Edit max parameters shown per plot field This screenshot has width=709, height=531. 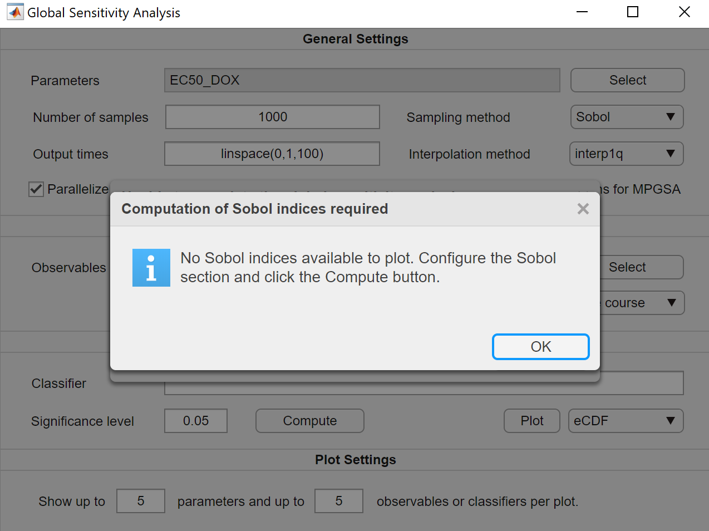click(141, 501)
